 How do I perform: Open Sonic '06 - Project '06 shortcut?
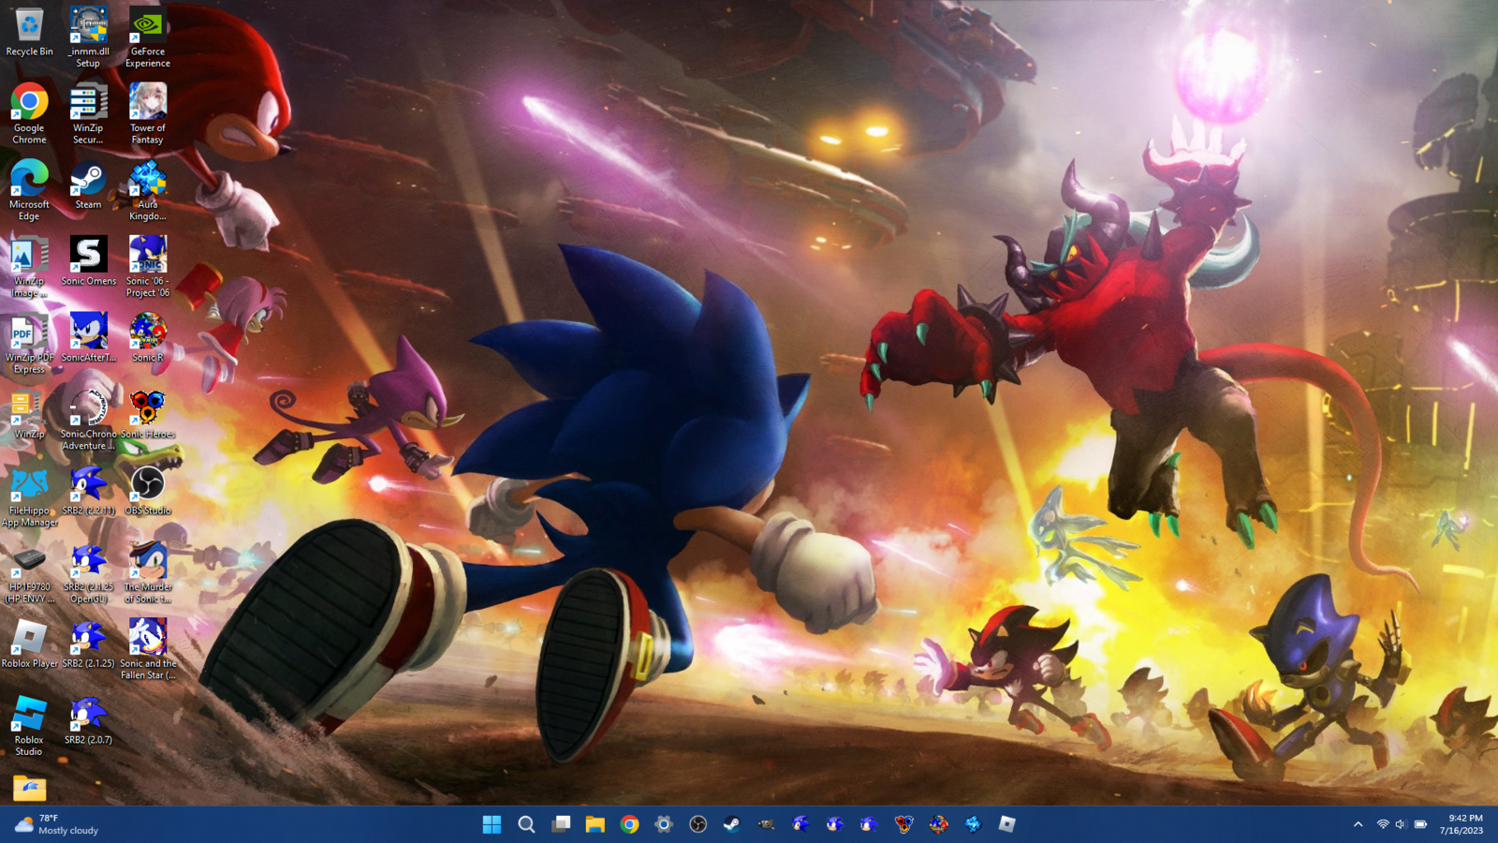pyautogui.click(x=148, y=268)
